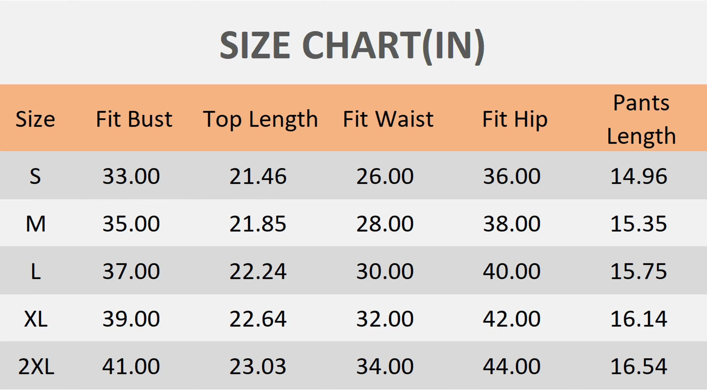Select the 21.85 top length cell

[258, 224]
